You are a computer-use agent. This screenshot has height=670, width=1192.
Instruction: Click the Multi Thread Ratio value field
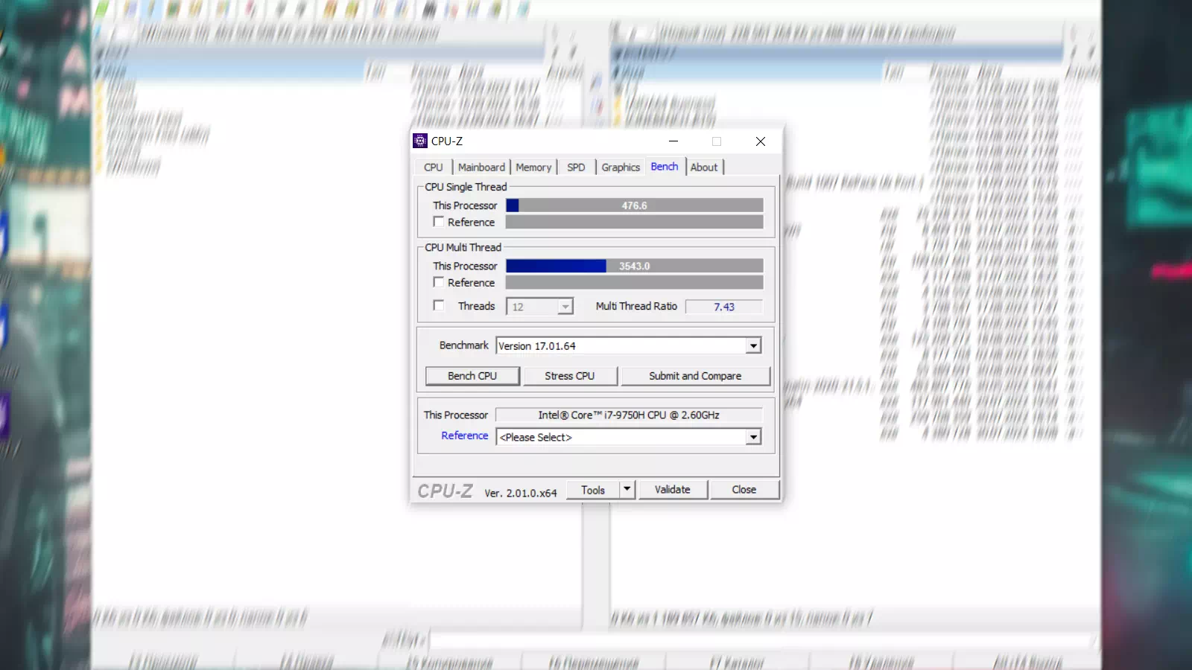pos(723,307)
